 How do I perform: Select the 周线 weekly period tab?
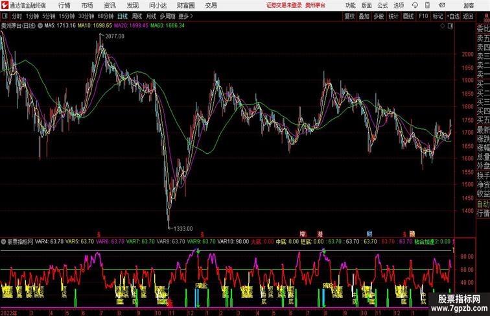click(x=137, y=16)
